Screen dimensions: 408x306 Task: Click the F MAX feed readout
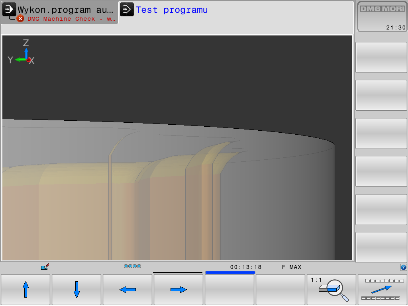coord(292,267)
